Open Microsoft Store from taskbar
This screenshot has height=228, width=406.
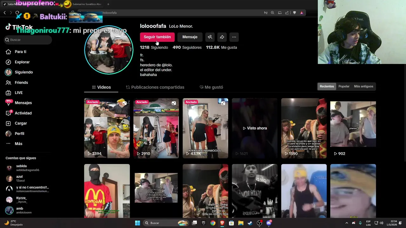point(232,223)
